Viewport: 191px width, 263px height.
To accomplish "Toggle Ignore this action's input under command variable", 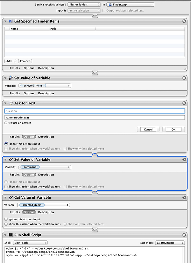I will 6,182.
